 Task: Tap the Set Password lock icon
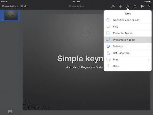point(108,53)
